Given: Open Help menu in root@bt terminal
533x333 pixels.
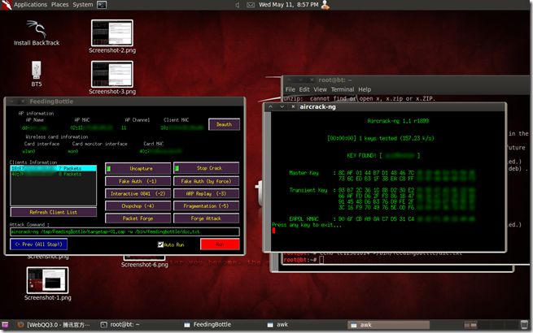Looking at the screenshot, I should (365, 89).
